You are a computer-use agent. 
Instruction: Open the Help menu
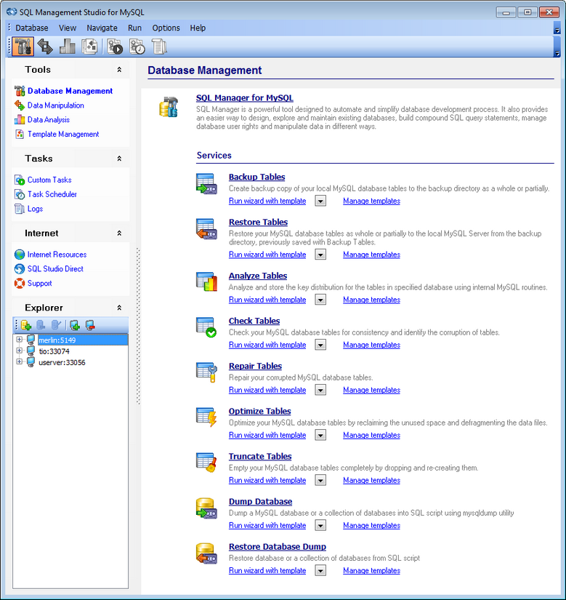[x=198, y=28]
